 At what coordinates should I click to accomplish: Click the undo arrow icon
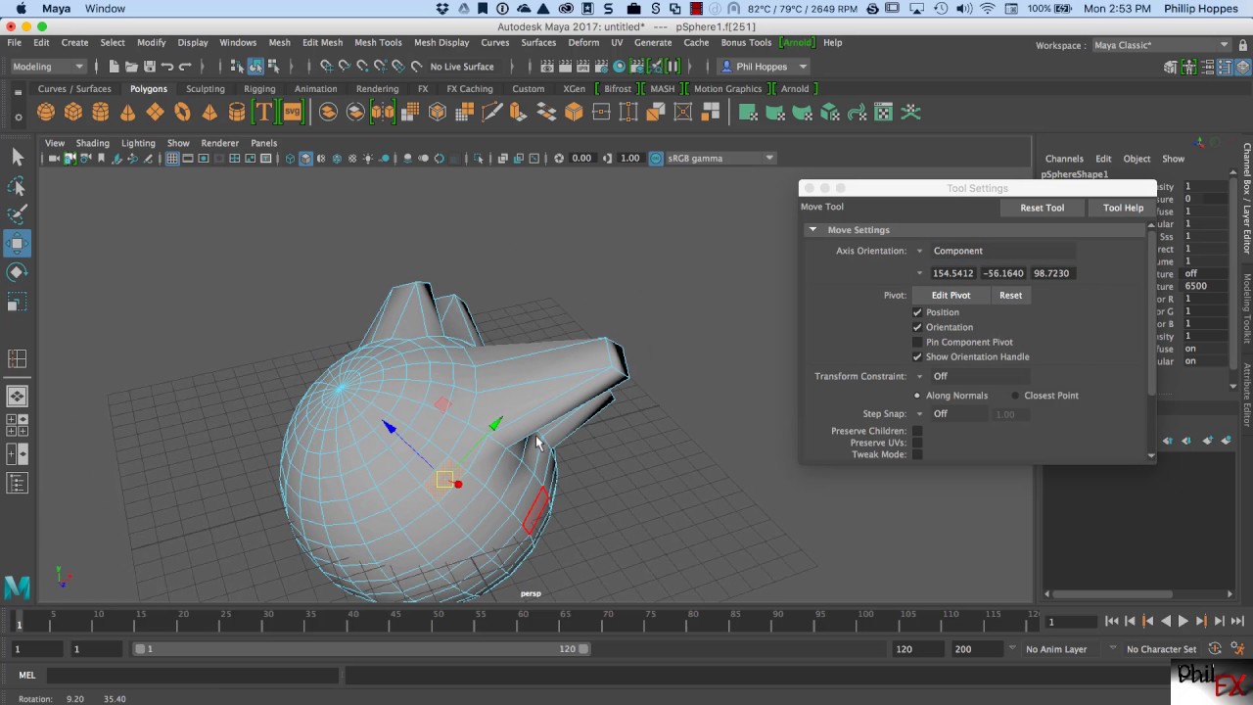click(x=167, y=67)
